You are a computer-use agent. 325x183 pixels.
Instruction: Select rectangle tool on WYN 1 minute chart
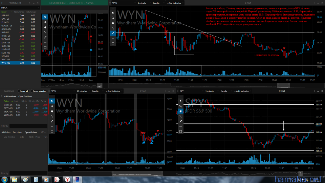[x=113, y=43]
